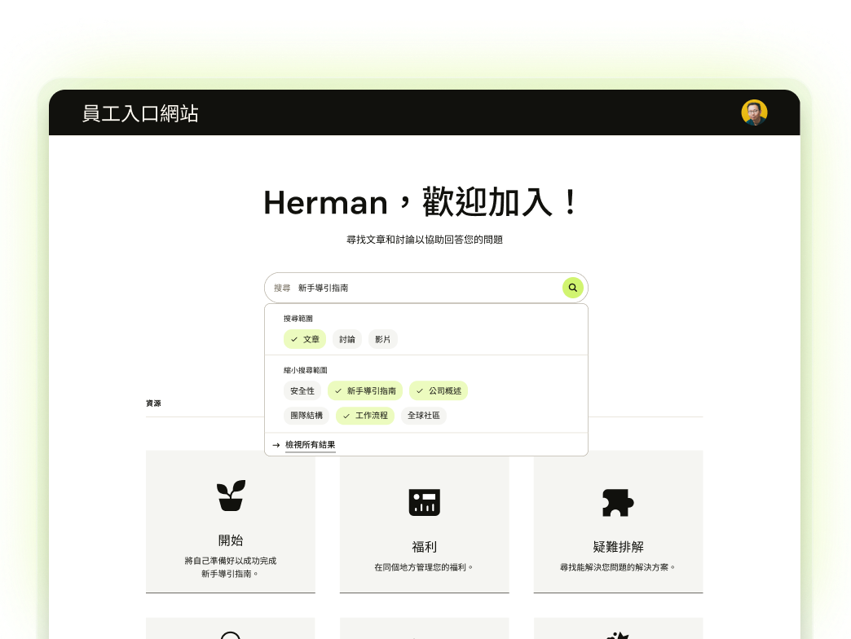Click the plant sprout icon on 開始 card
Viewport: 851px width, 639px height.
(x=230, y=495)
